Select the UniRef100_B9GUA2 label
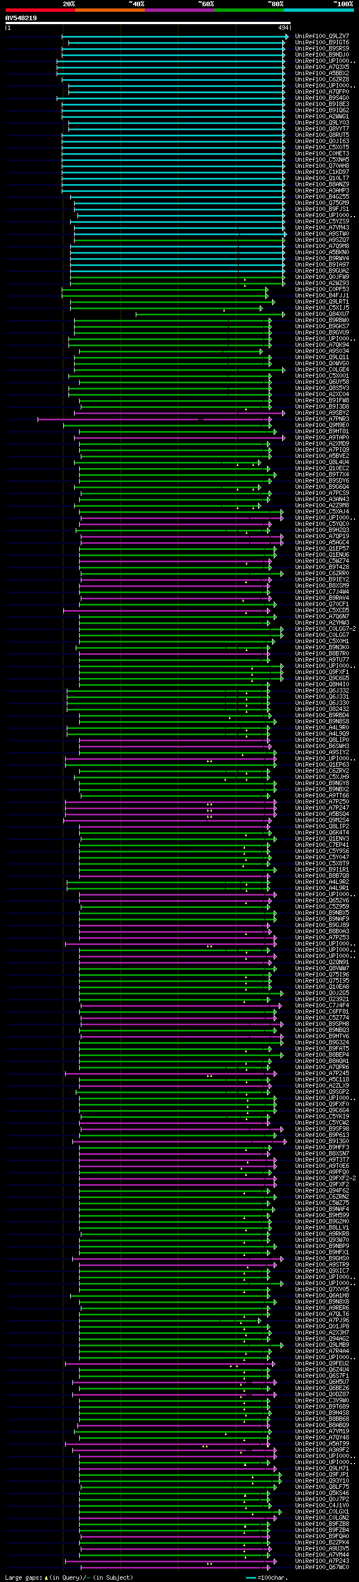 click(322, 271)
